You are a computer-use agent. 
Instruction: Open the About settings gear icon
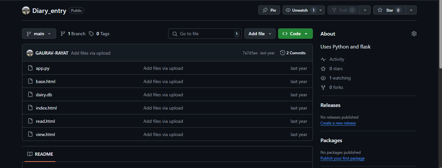click(x=414, y=34)
